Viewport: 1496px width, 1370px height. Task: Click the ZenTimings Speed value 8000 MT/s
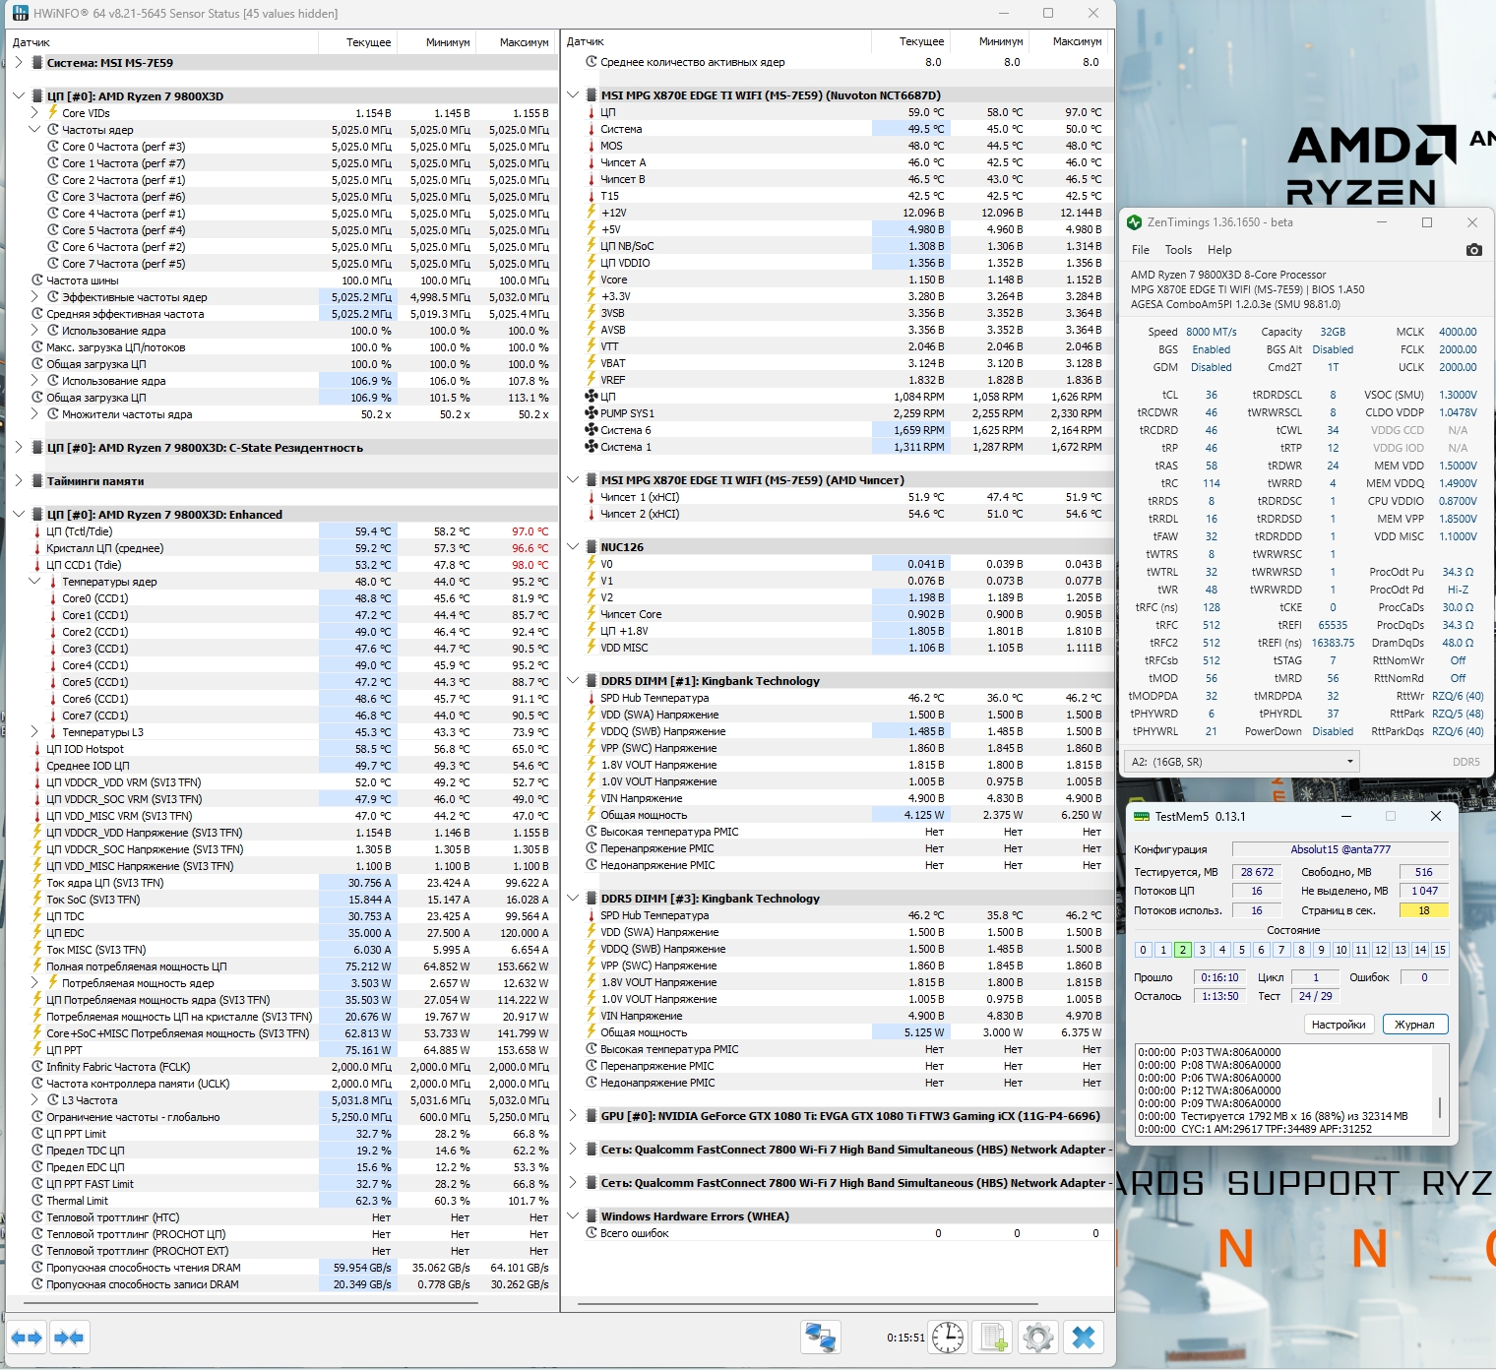(1211, 332)
